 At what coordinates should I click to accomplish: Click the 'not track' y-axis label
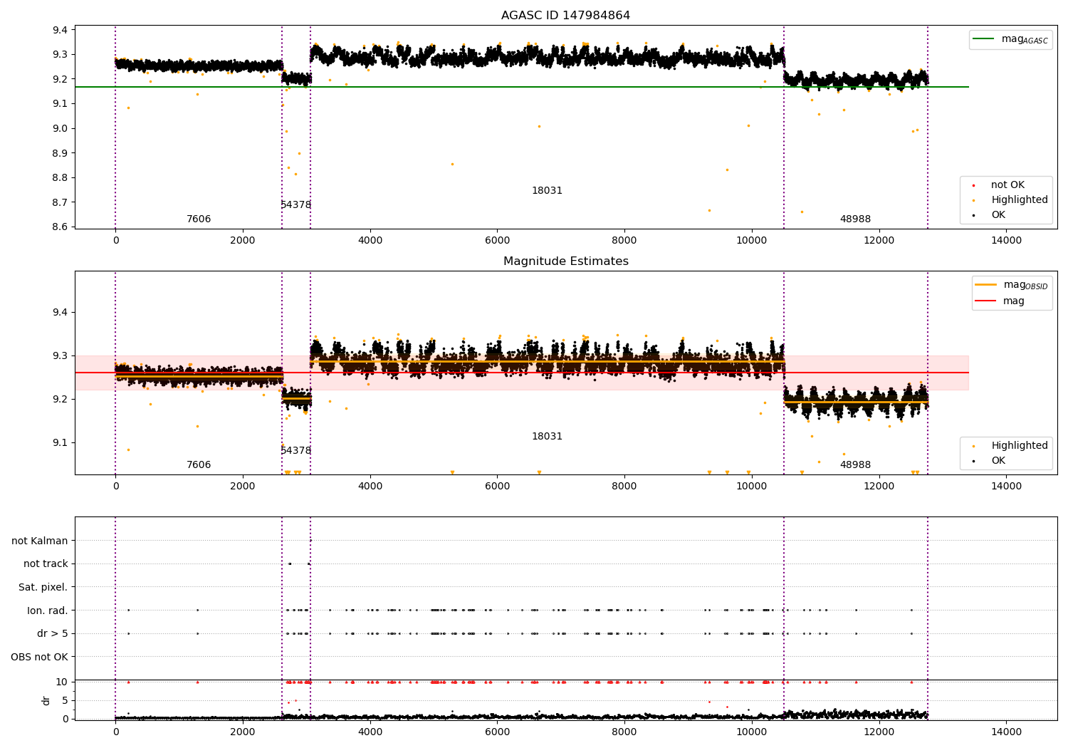(46, 564)
